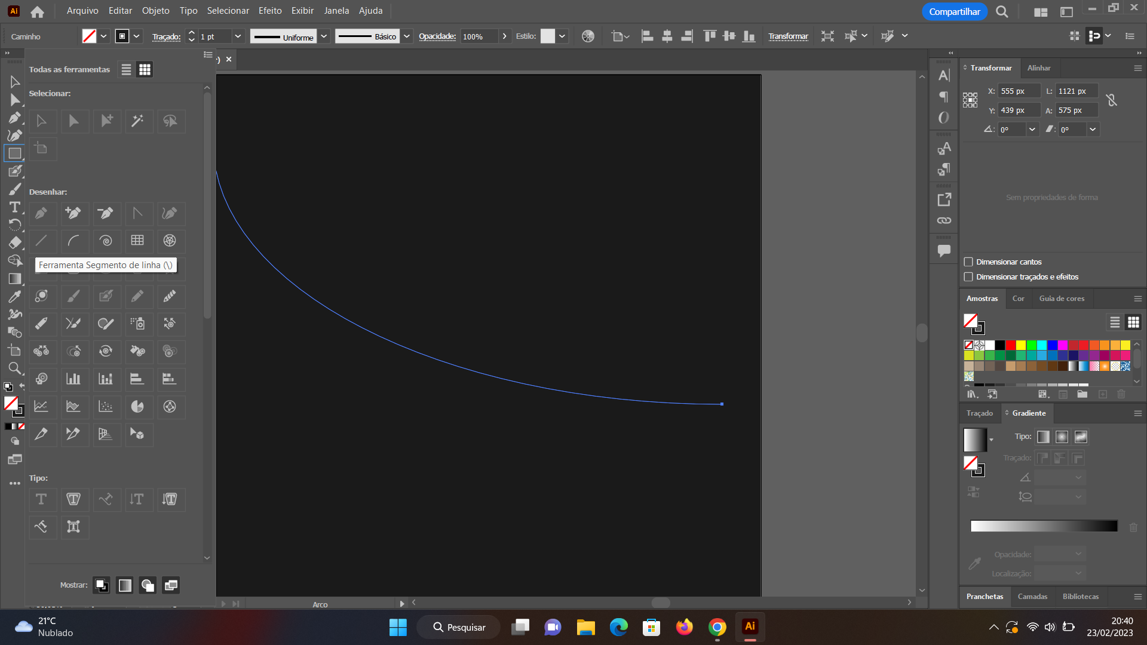Screen dimensions: 1147x645
Task: Click the constrain width and height proportions icon
Action: pos(1111,100)
